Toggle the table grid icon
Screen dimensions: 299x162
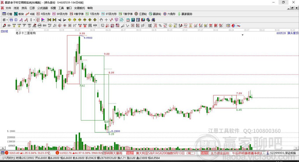pyautogui.click(x=228, y=26)
